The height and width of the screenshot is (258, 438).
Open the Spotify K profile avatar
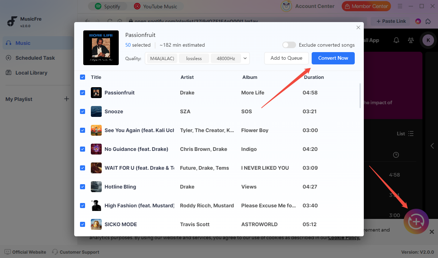point(428,40)
